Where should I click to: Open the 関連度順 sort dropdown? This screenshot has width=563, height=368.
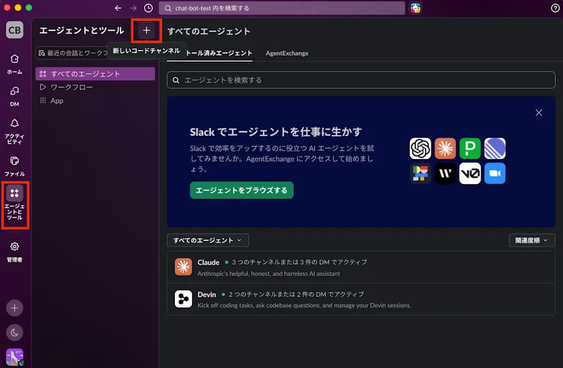[x=532, y=240]
